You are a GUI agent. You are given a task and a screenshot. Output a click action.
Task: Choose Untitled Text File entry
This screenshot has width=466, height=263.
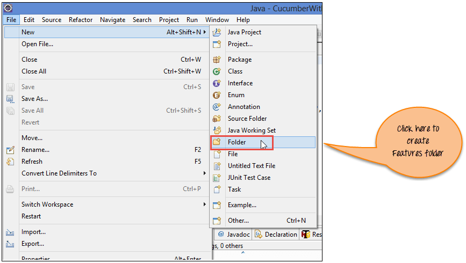[251, 166]
